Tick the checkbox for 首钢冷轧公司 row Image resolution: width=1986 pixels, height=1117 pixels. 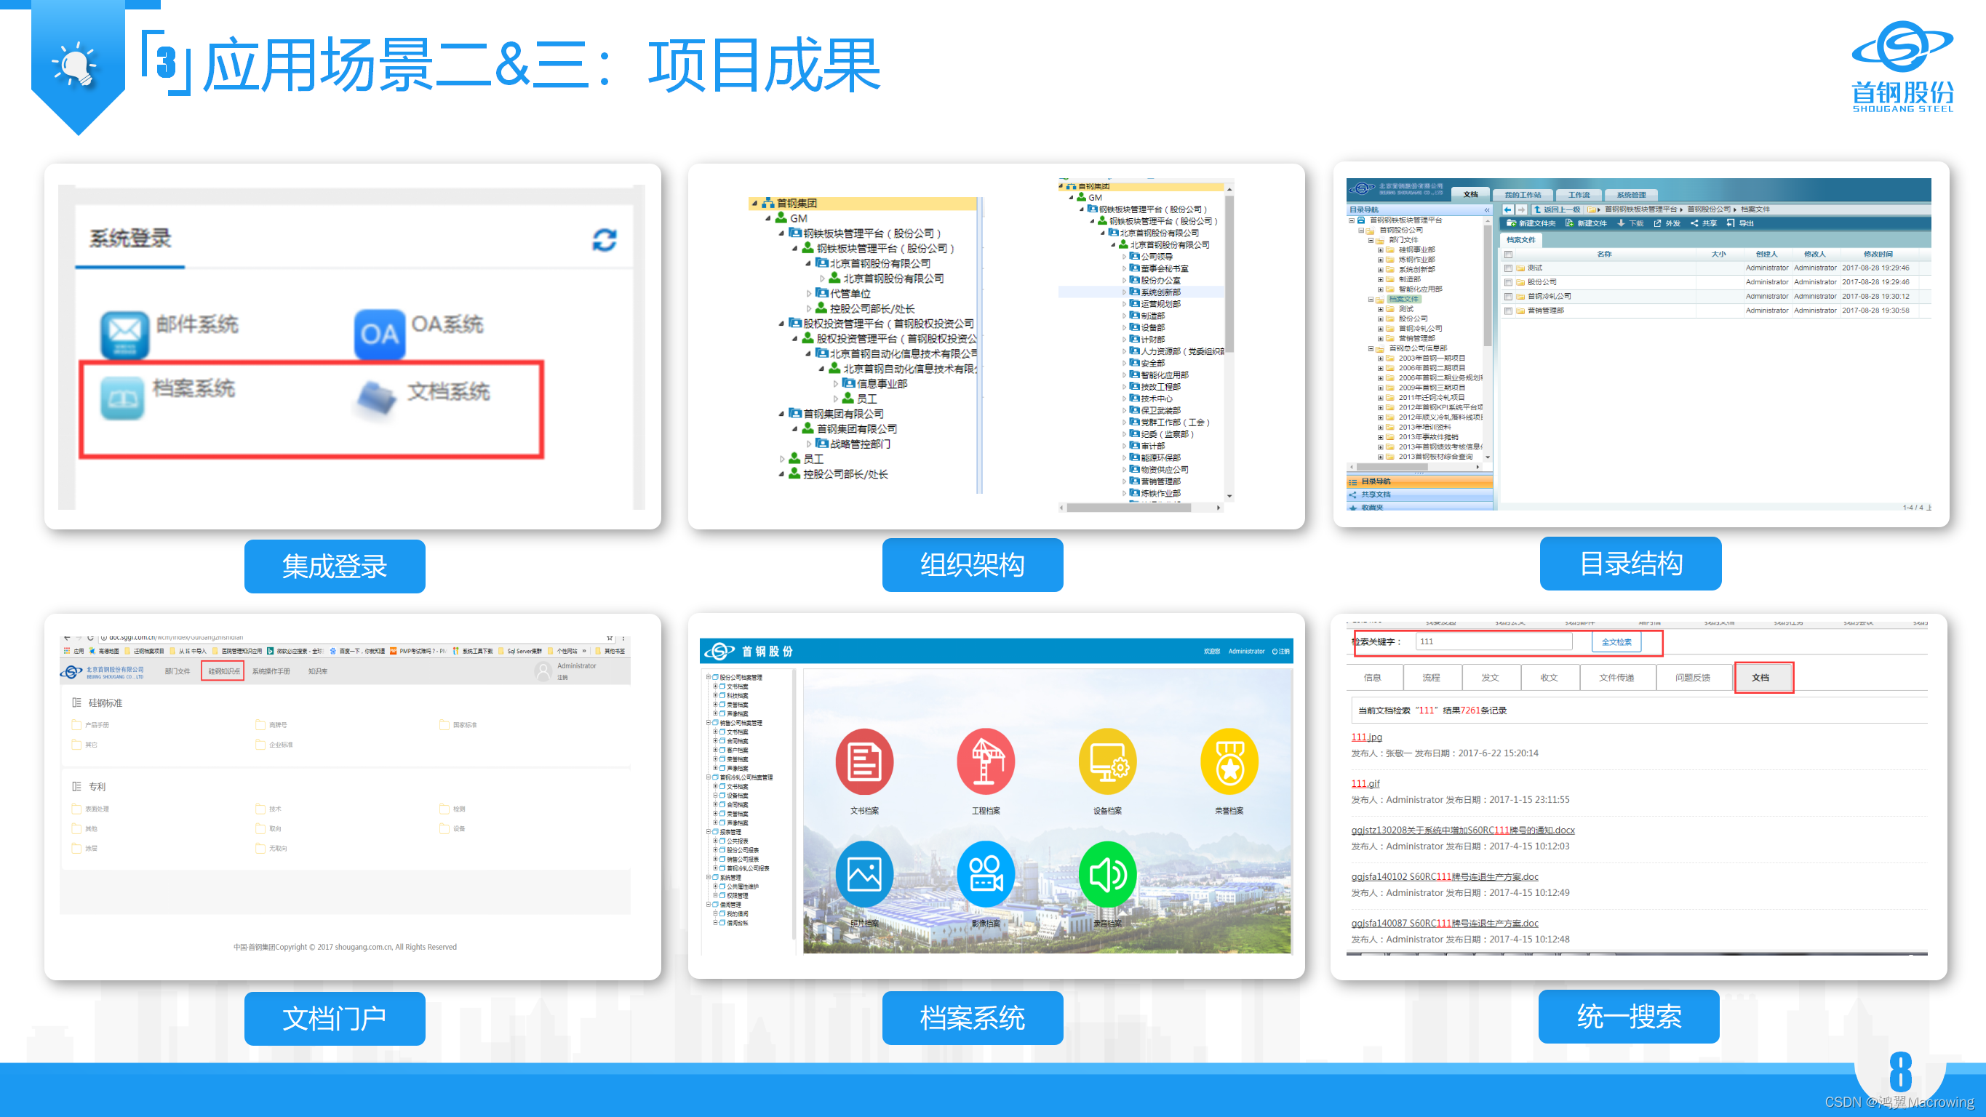coord(1508,297)
